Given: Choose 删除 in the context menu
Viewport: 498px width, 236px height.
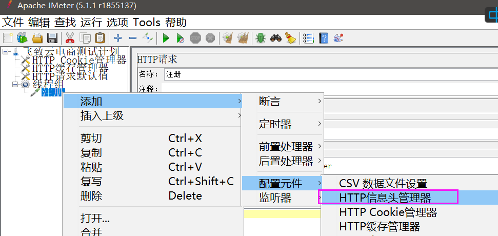Looking at the screenshot, I should click(152, 195).
